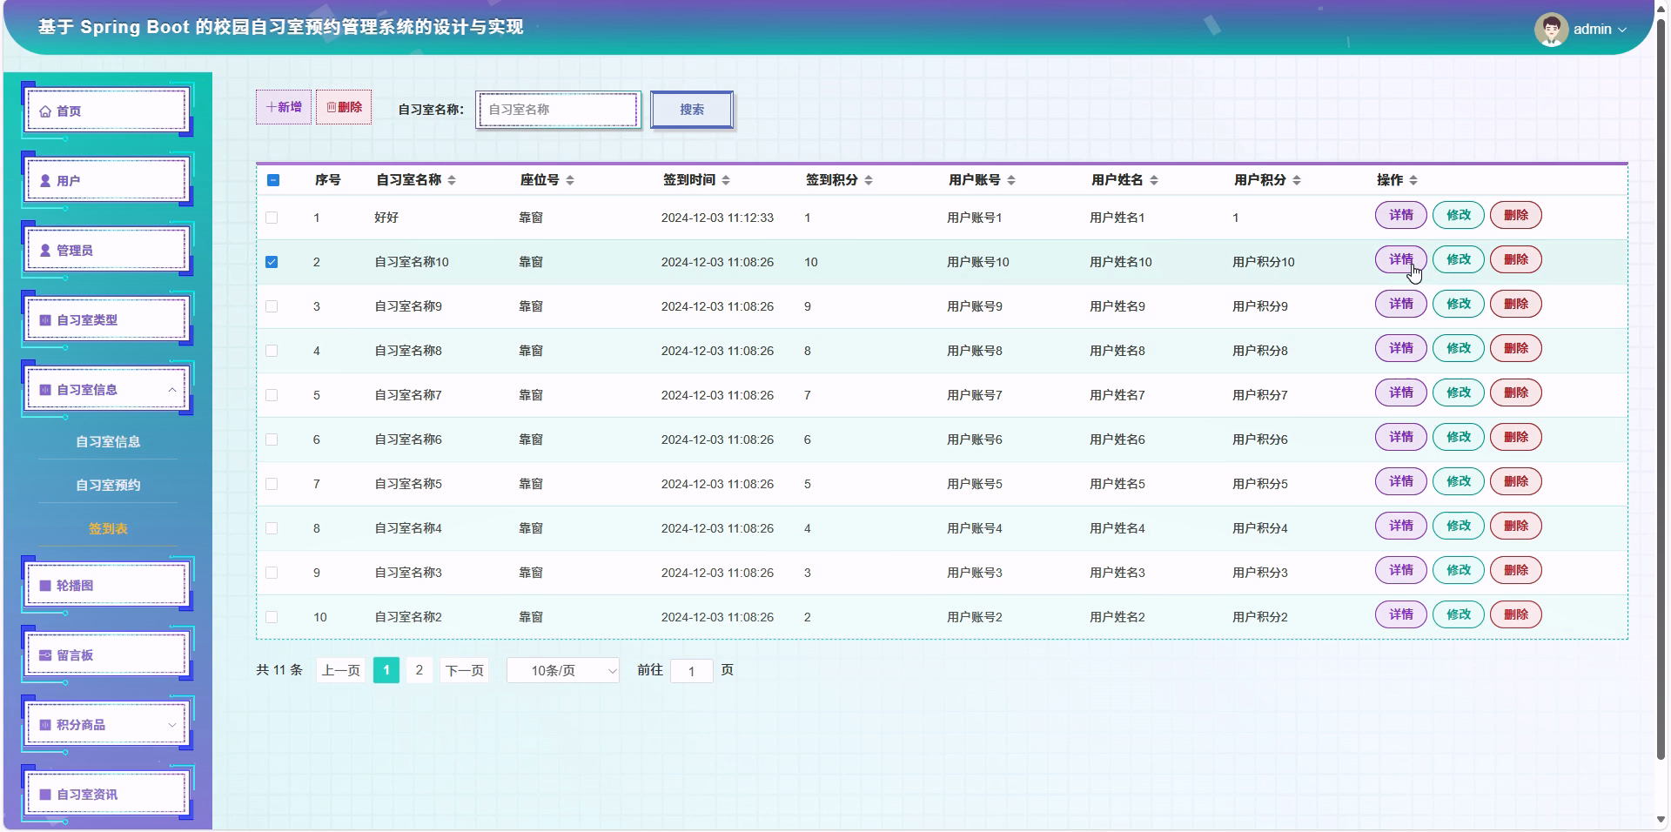Click the icon beside 自习室资讯

(x=45, y=795)
